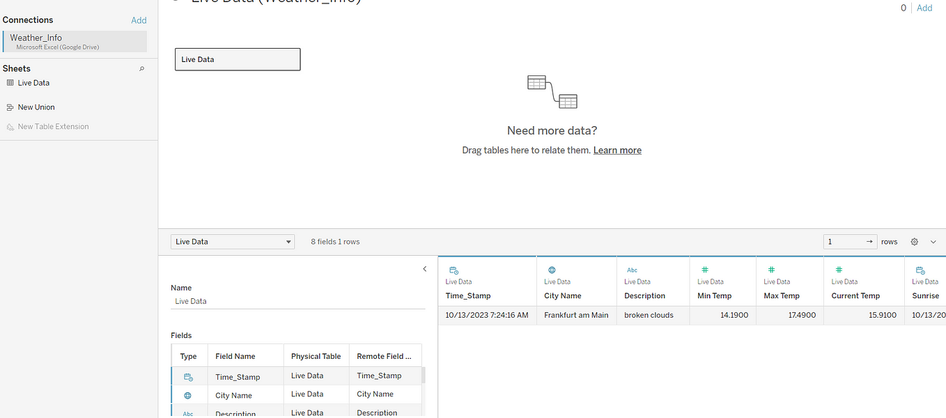The image size is (946, 418).
Task: Click the New Table Extension entry
Action: coord(53,127)
